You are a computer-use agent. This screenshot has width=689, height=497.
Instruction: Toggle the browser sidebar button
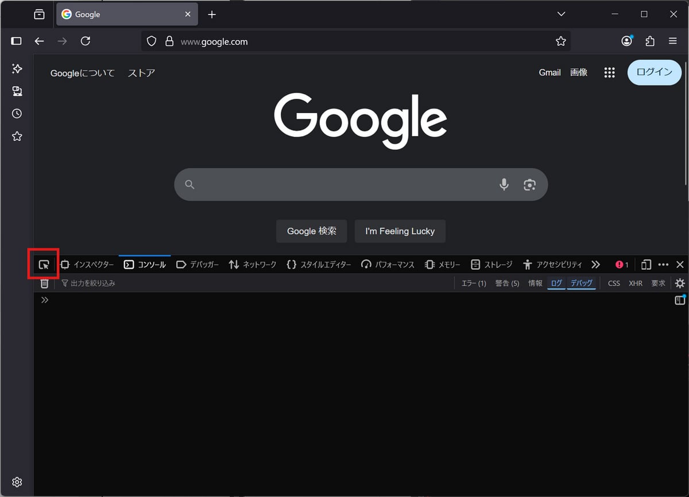point(16,41)
